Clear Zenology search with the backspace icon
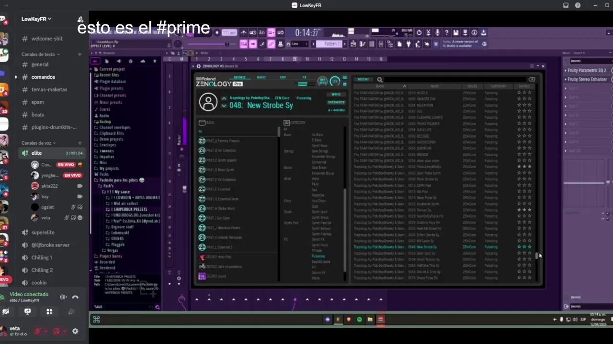 [x=532, y=79]
